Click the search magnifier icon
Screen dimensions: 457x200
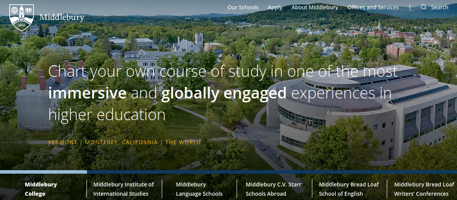coord(424,7)
